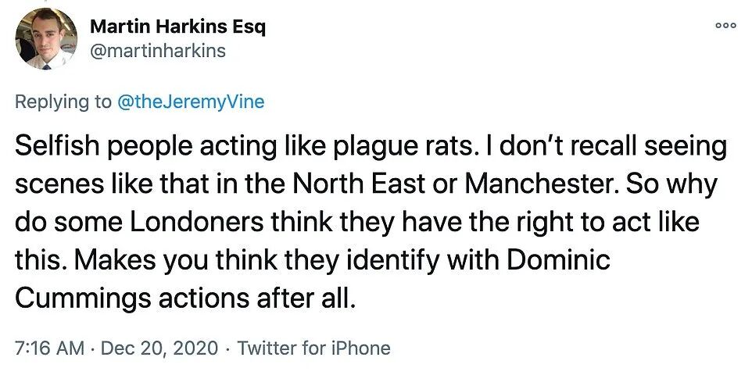Open the tweet's more options menu
This screenshot has height=375, width=752.
pyautogui.click(x=727, y=24)
